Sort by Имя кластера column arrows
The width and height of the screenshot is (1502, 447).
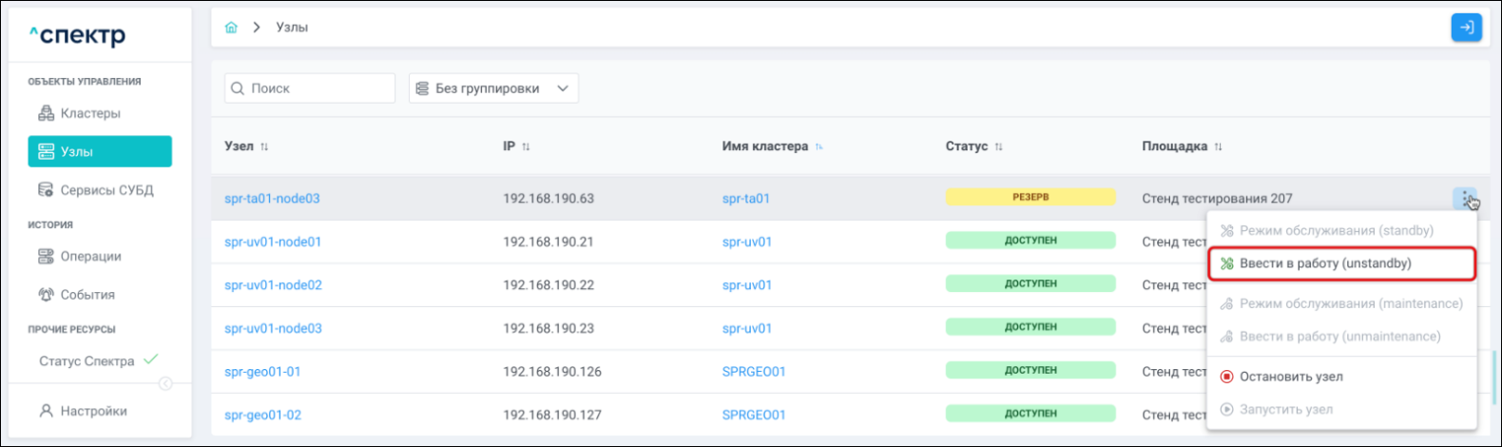(818, 146)
